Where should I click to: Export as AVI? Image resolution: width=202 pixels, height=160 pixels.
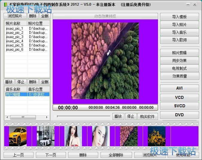[180, 88]
